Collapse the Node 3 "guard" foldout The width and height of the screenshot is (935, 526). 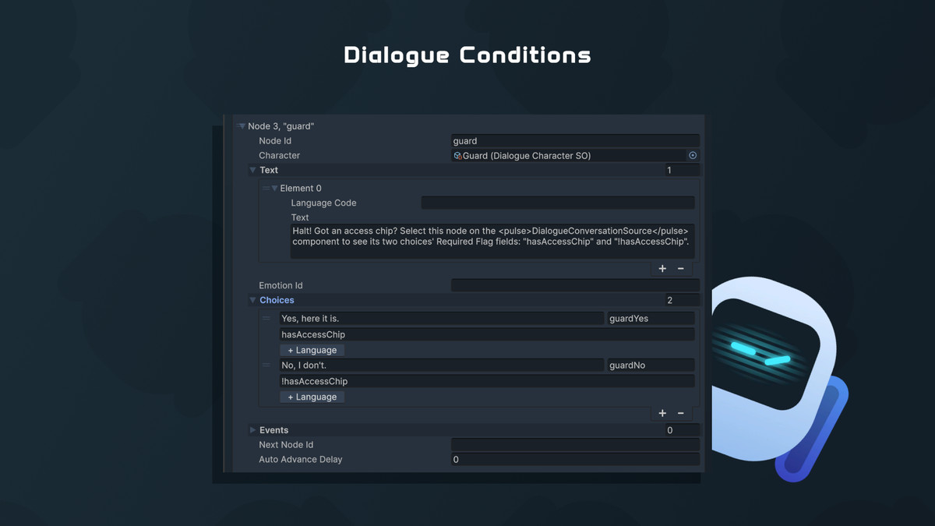point(242,126)
